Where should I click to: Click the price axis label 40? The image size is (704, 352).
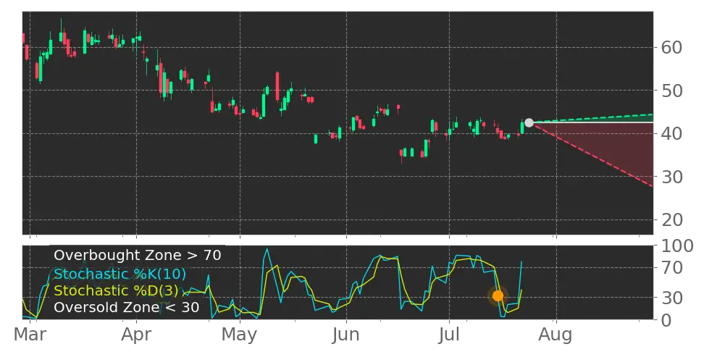[671, 133]
